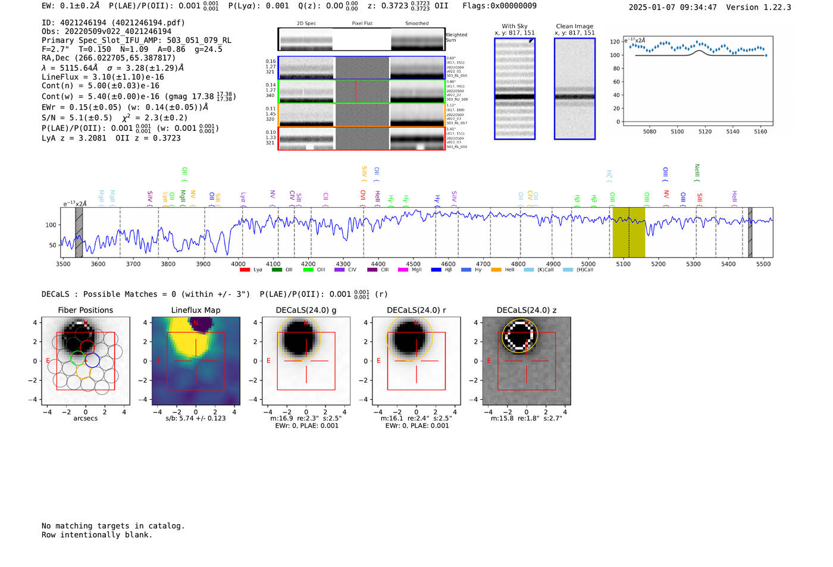833x567 pixels.
Task: Click the ID 4021246194 text line
Action: click(114, 23)
